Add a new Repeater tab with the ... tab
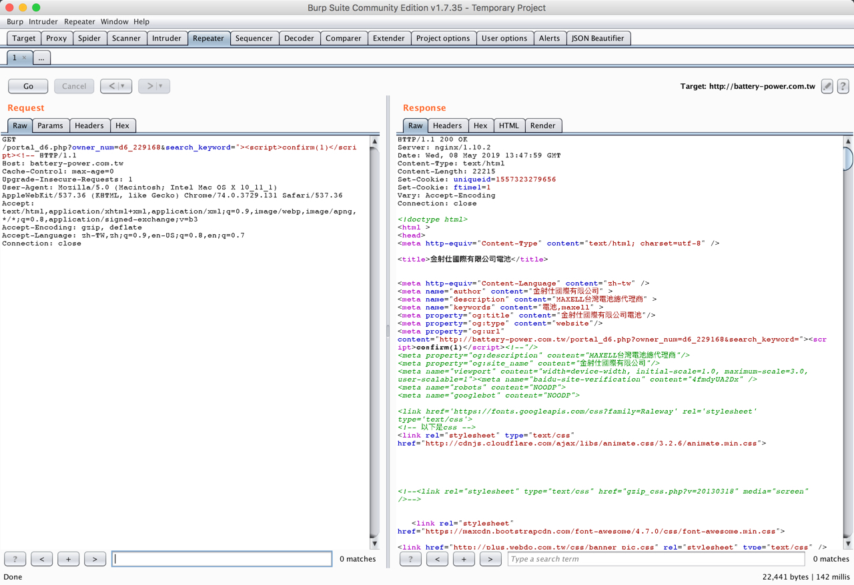Viewport: 854px width, 585px height. (41, 58)
